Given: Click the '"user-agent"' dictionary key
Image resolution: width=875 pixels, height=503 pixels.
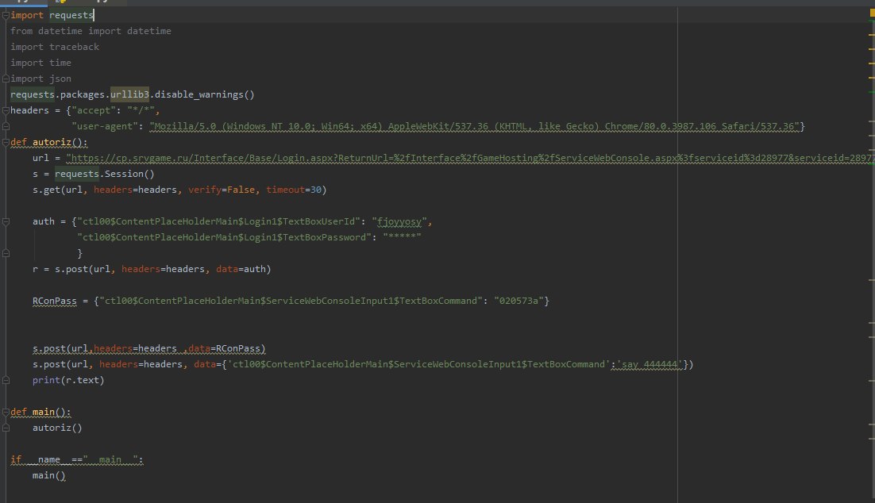Looking at the screenshot, I should click(x=104, y=127).
